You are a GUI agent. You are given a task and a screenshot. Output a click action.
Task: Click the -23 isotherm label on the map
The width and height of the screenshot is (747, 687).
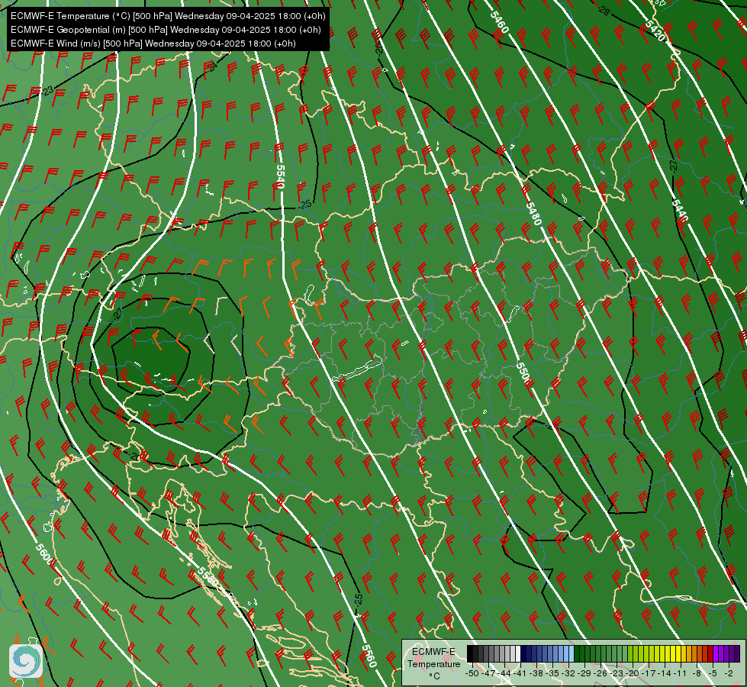(x=47, y=91)
